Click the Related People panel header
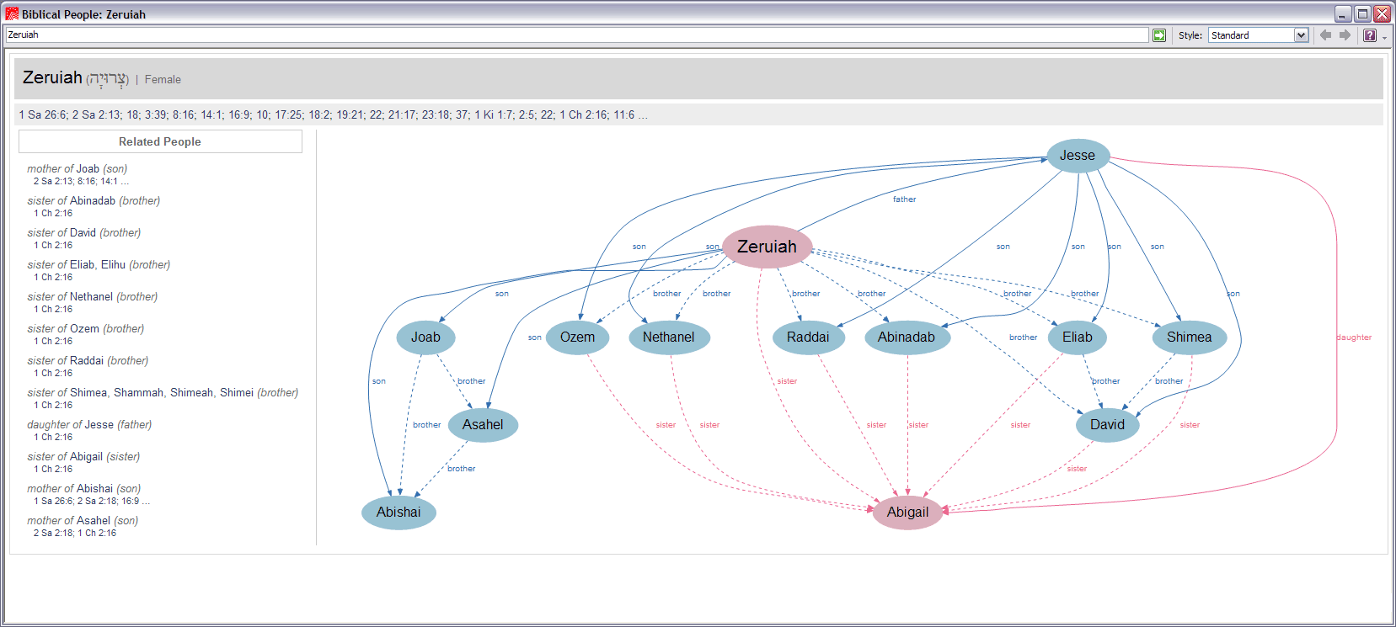 (160, 141)
